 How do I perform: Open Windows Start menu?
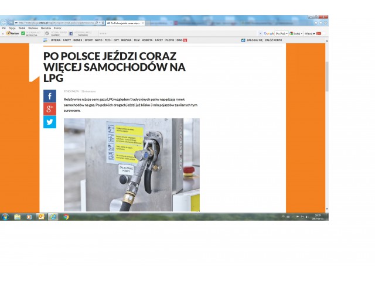(x=5, y=217)
